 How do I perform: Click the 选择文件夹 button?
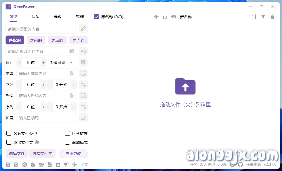(42, 153)
